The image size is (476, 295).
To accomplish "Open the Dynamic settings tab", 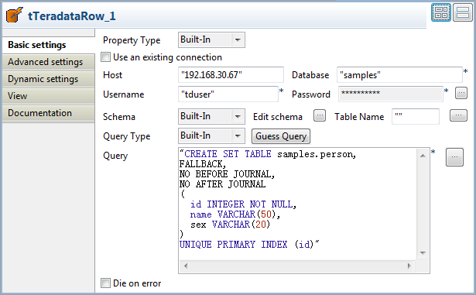I will pos(49,79).
